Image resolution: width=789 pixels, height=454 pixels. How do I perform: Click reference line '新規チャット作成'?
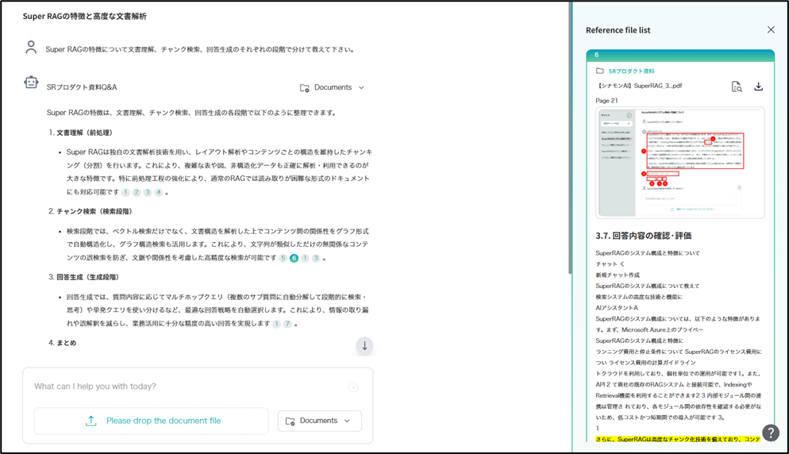pyautogui.click(x=618, y=275)
